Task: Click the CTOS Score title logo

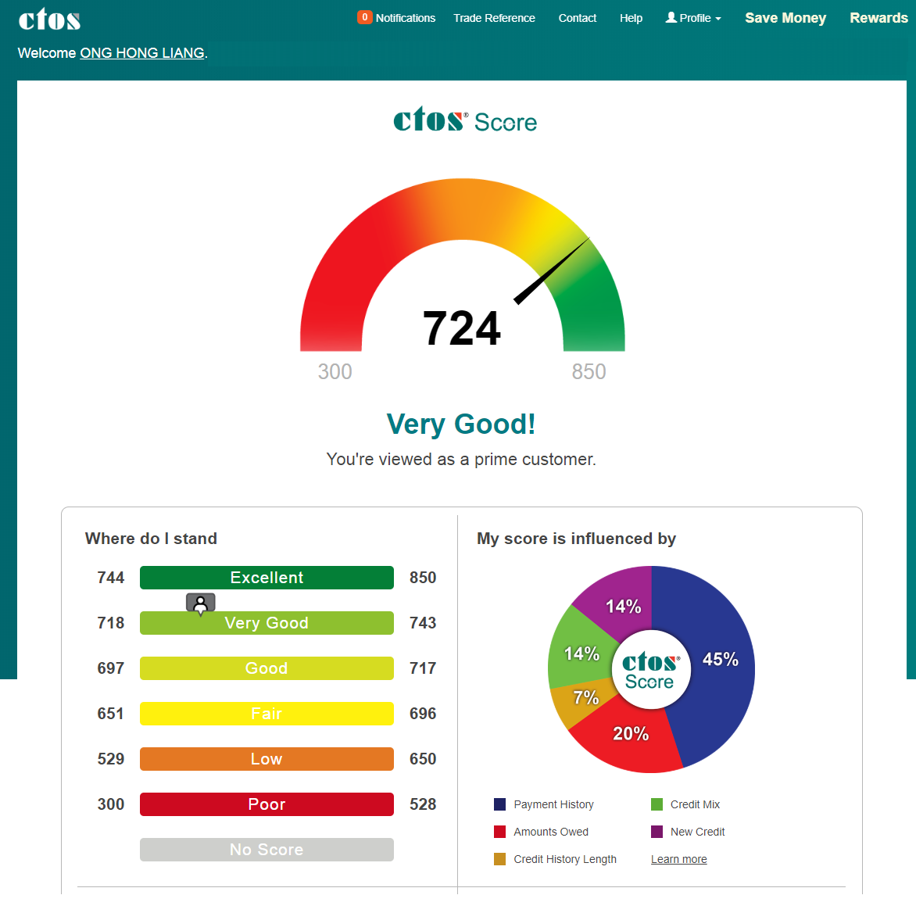Action: (x=464, y=120)
